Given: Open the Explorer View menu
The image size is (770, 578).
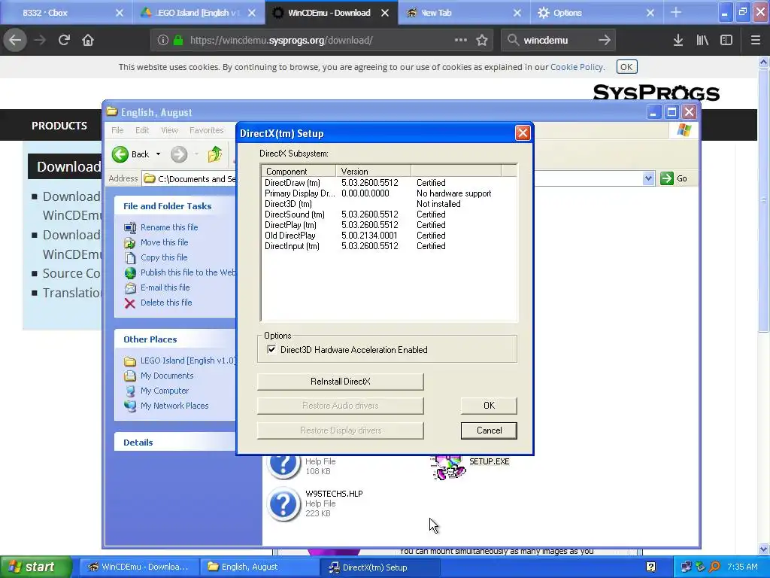Looking at the screenshot, I should click(169, 130).
